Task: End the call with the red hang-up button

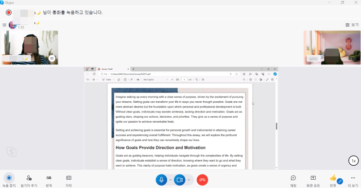Action: pyautogui.click(x=203, y=180)
